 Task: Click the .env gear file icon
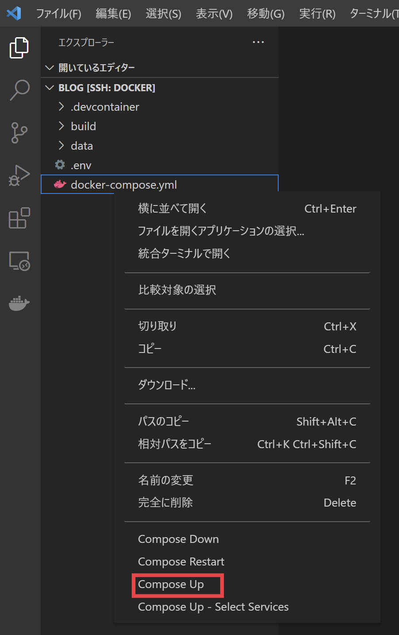[60, 165]
